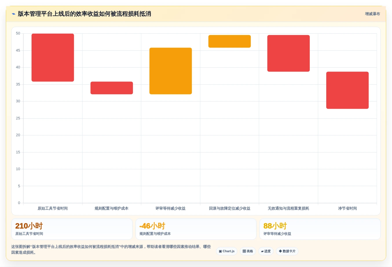Click the Chart.js chip

click(x=227, y=251)
